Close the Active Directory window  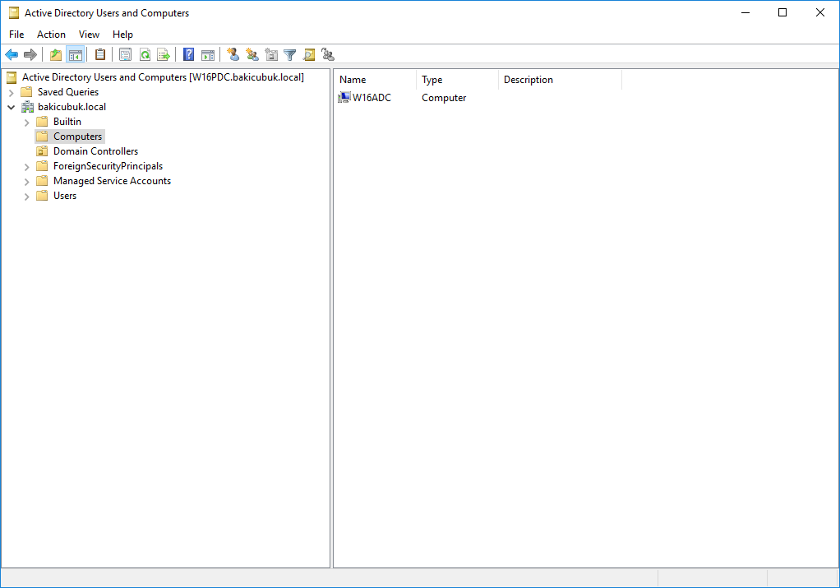[x=819, y=12]
